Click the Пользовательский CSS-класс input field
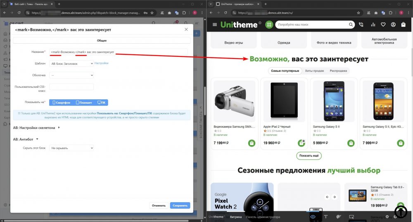Screen dimensions: 413x222 (x=71, y=87)
